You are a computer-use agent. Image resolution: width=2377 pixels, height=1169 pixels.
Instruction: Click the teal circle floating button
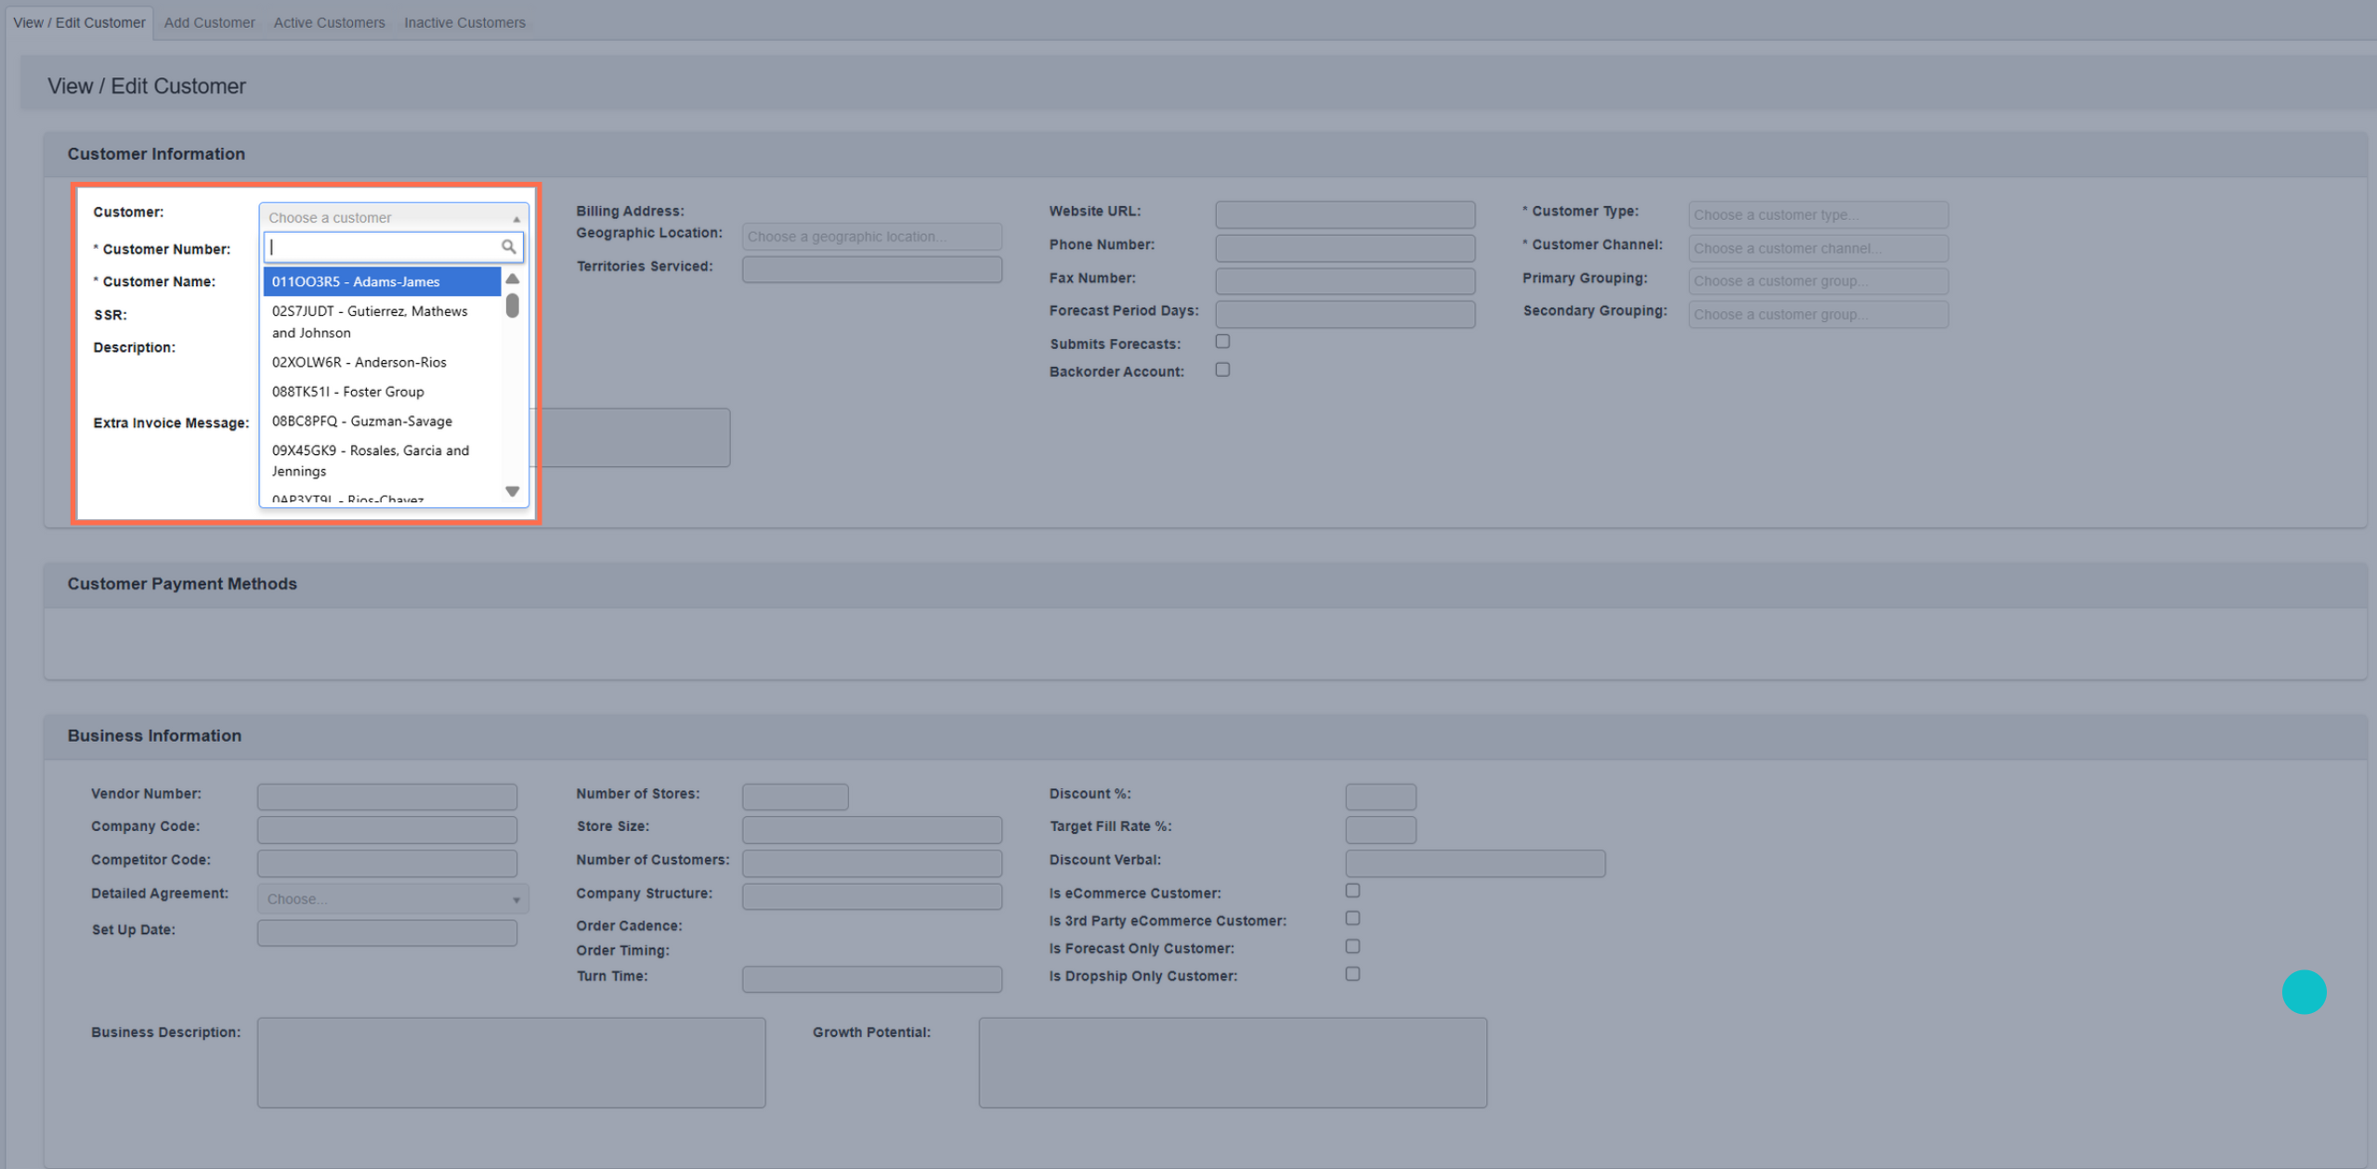click(2303, 992)
